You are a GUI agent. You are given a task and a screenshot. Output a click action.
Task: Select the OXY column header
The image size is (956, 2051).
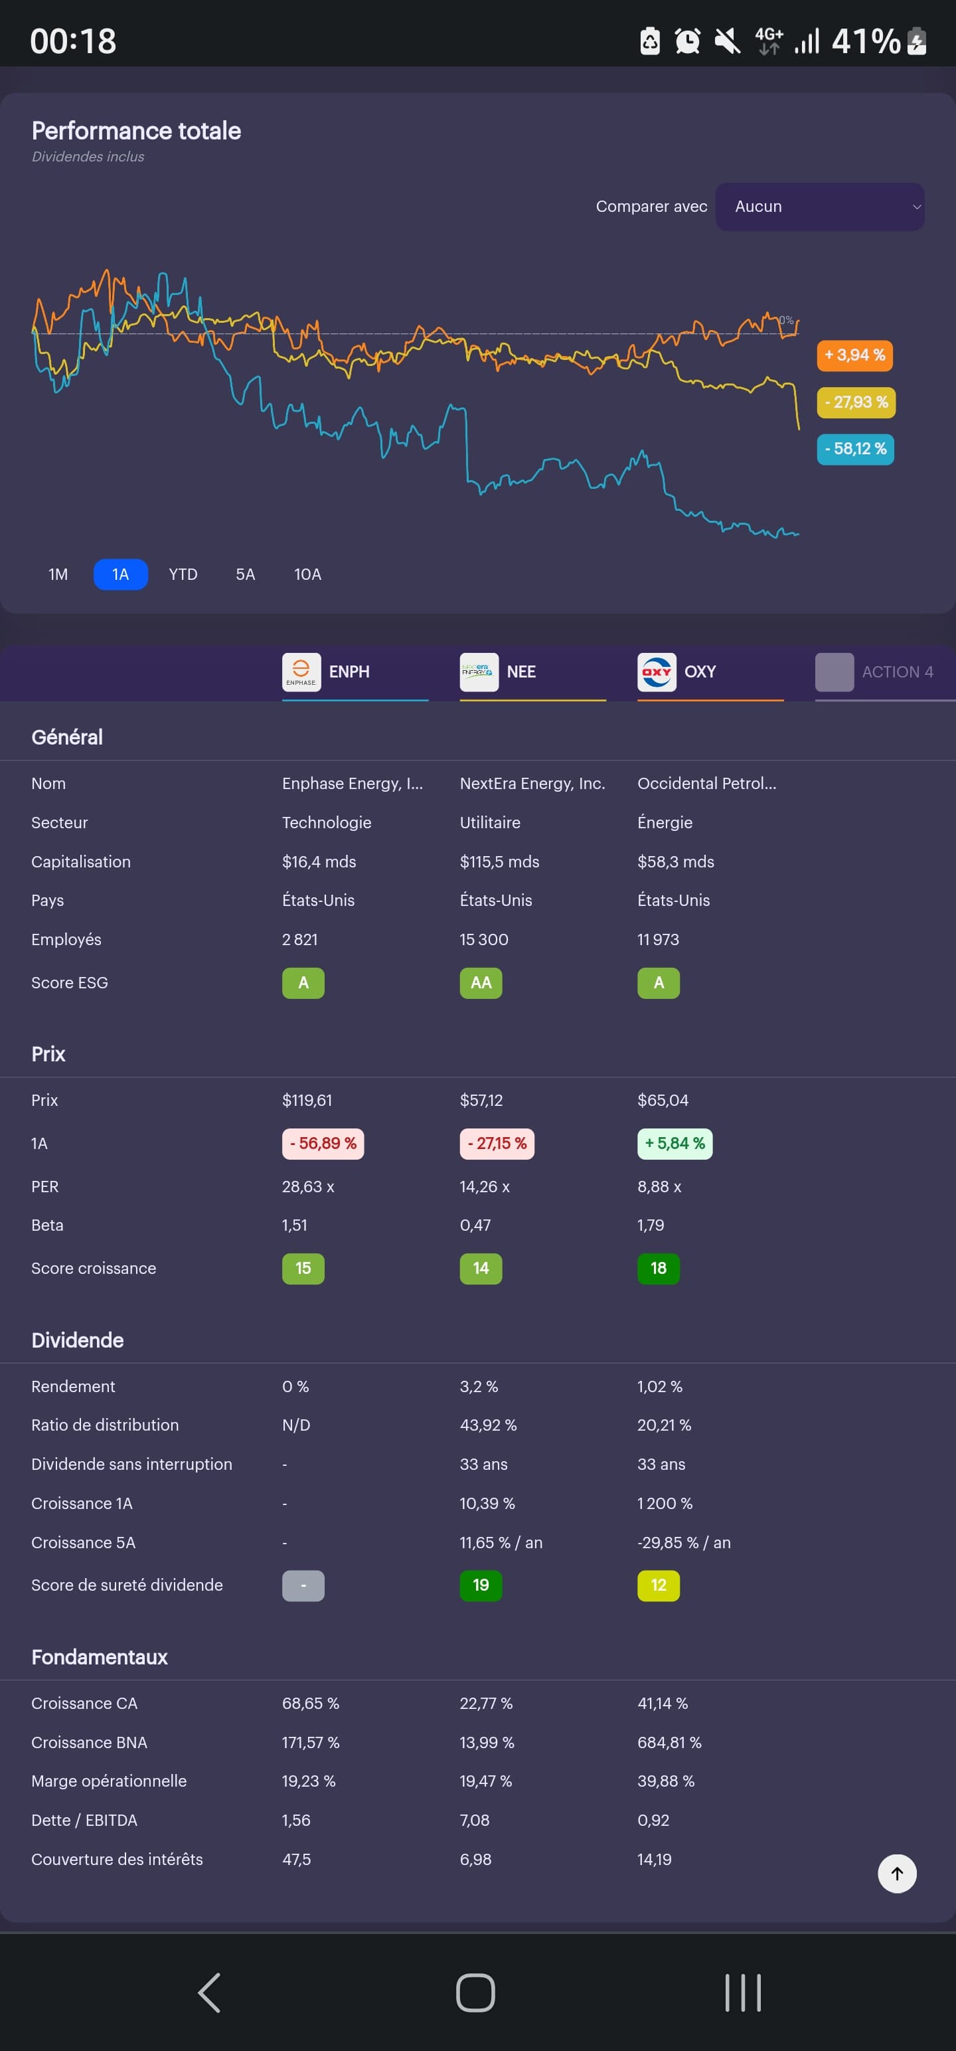710,673
